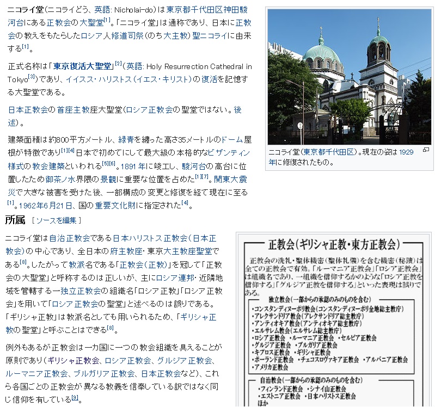This screenshot has width=435, height=407.
Task: Open the 東京都千代田区 link in photo caption
Action: [329, 152]
